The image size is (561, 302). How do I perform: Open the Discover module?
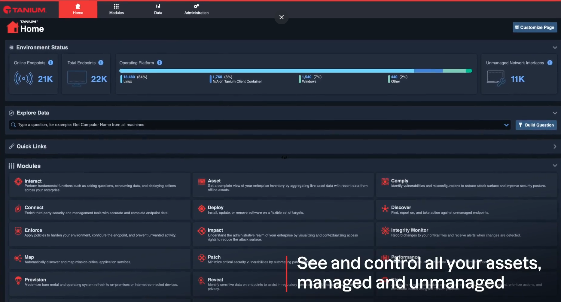pyautogui.click(x=467, y=210)
